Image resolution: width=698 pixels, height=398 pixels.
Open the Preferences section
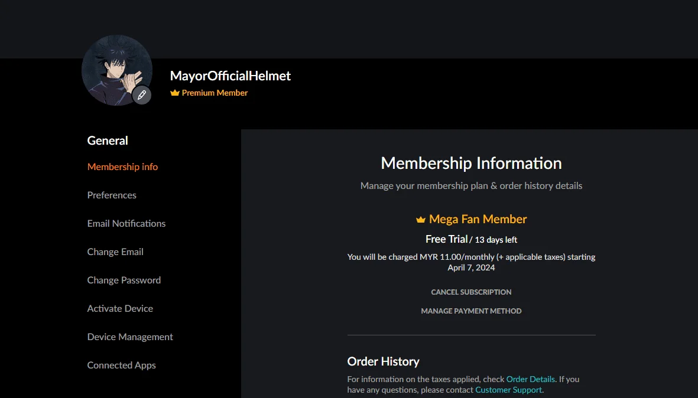coord(112,195)
